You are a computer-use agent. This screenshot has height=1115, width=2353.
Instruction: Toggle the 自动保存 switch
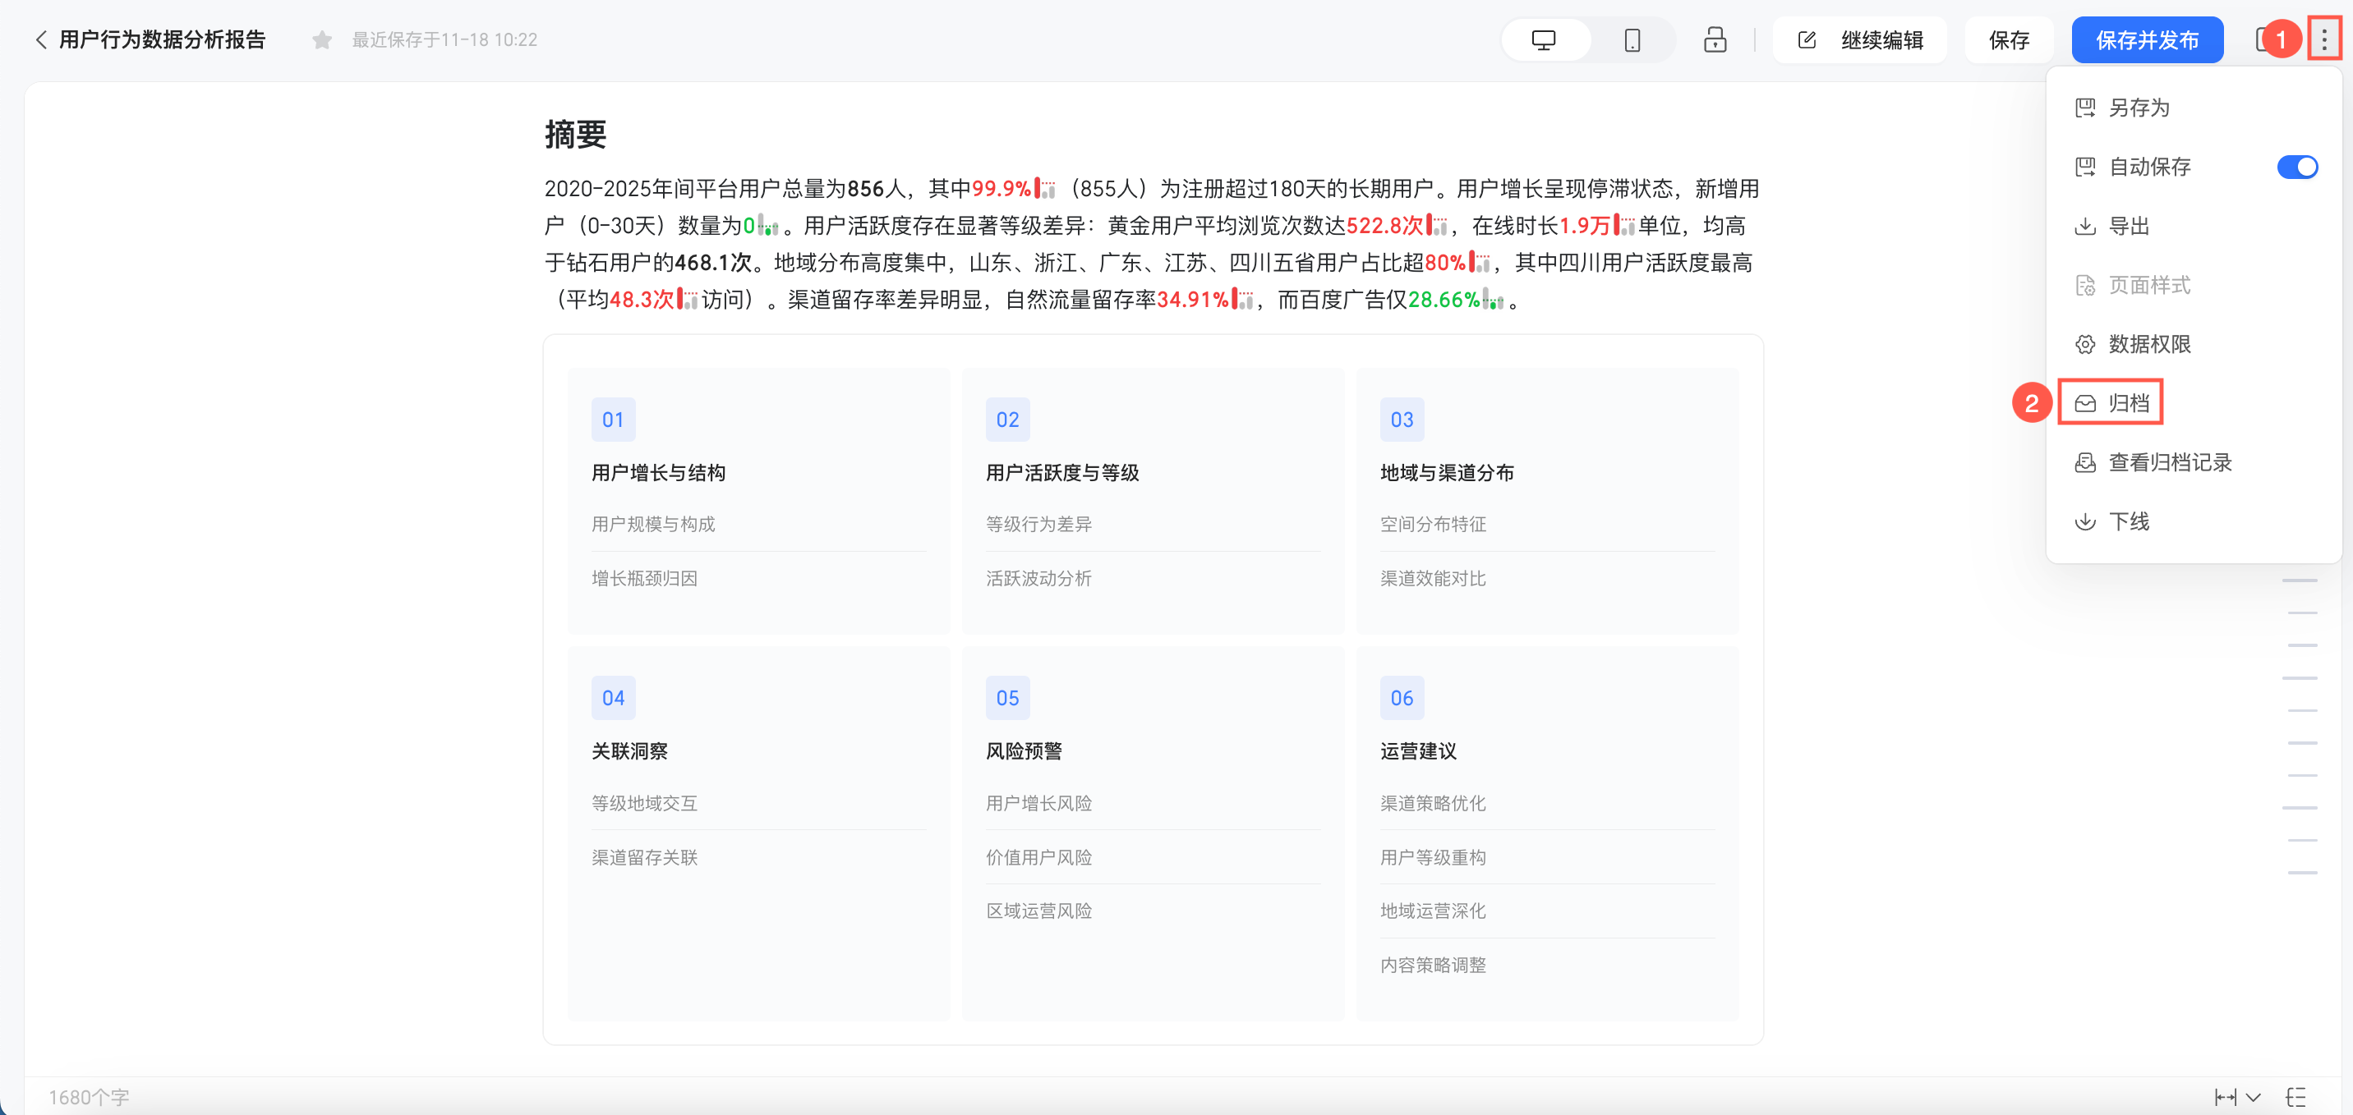pyautogui.click(x=2296, y=167)
